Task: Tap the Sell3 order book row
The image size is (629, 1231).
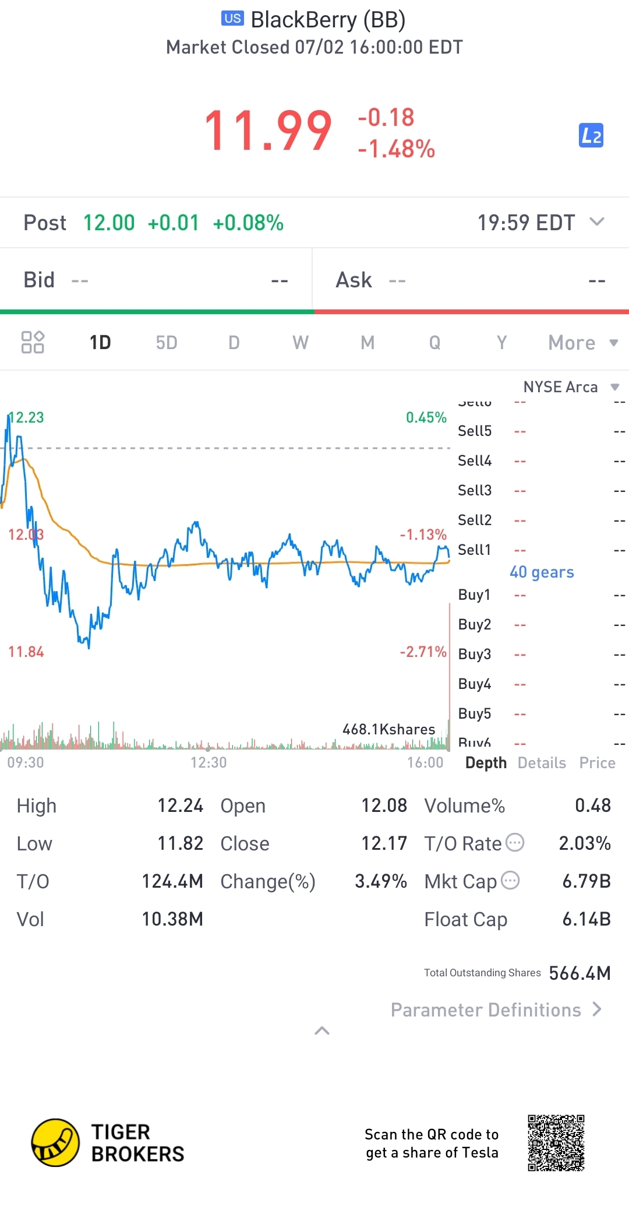Action: (x=541, y=490)
